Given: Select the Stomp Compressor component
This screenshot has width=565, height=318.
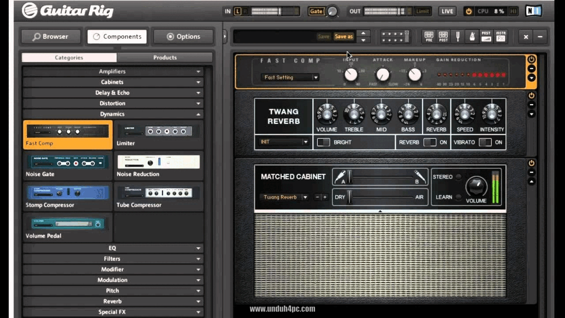Looking at the screenshot, I should tap(68, 197).
